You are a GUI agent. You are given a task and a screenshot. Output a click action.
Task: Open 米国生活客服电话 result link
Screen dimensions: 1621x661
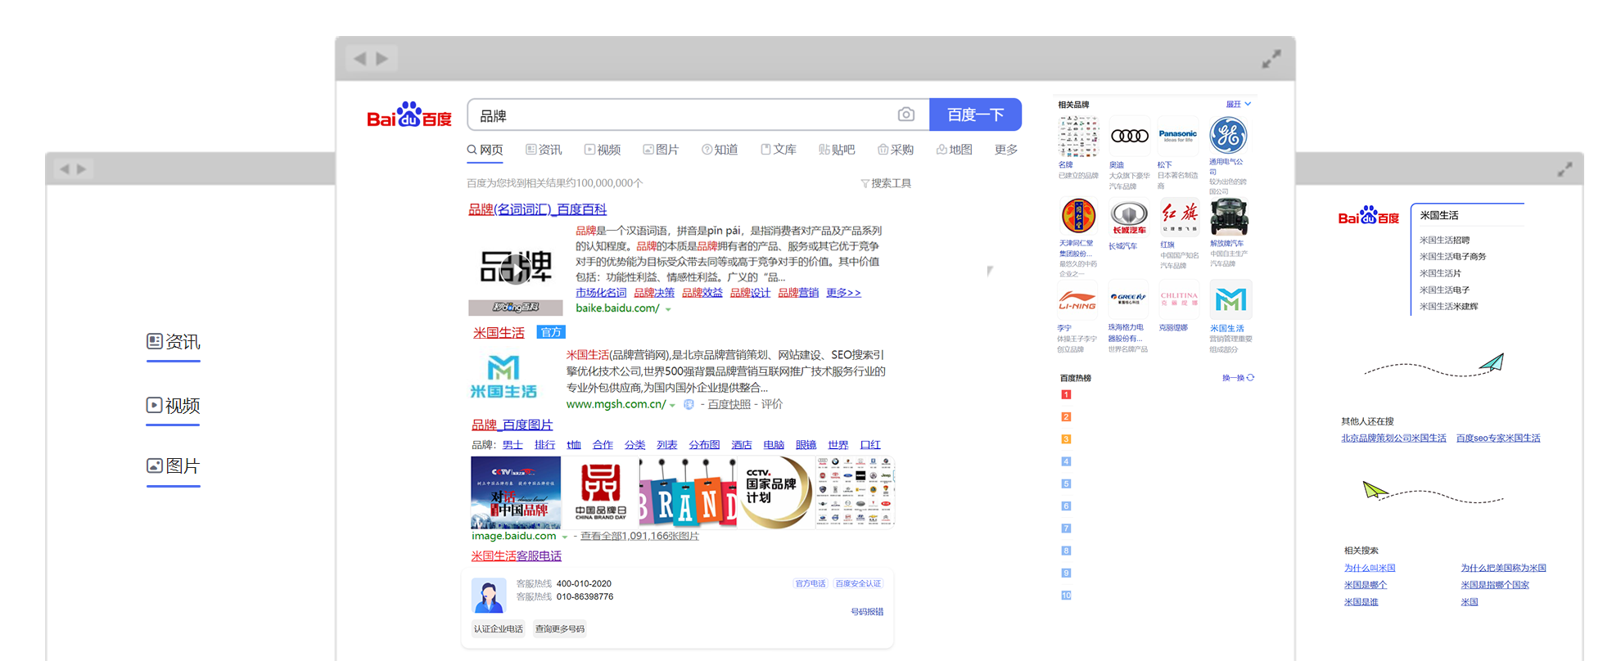click(x=517, y=556)
